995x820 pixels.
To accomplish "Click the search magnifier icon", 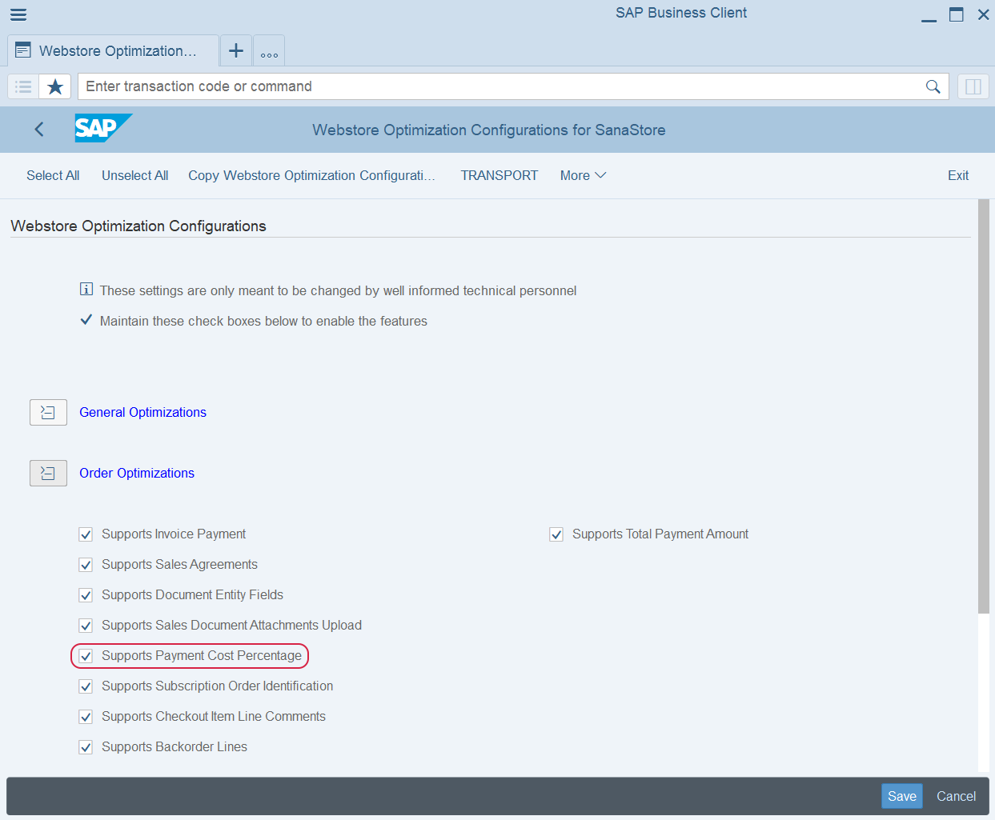I will coord(933,86).
